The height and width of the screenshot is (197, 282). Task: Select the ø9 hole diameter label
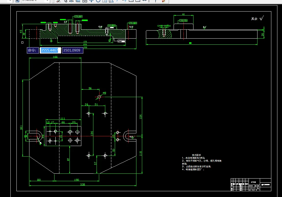coord(104,93)
